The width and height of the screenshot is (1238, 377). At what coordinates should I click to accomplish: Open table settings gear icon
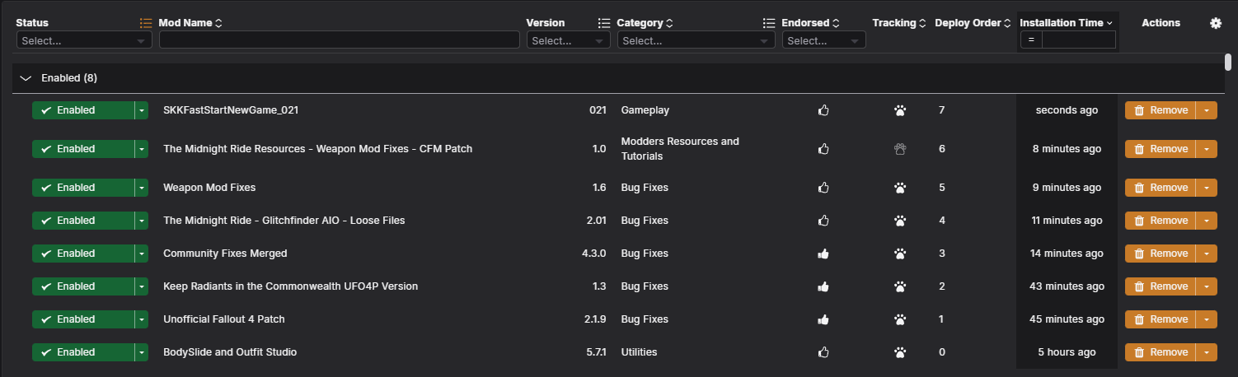(1215, 23)
